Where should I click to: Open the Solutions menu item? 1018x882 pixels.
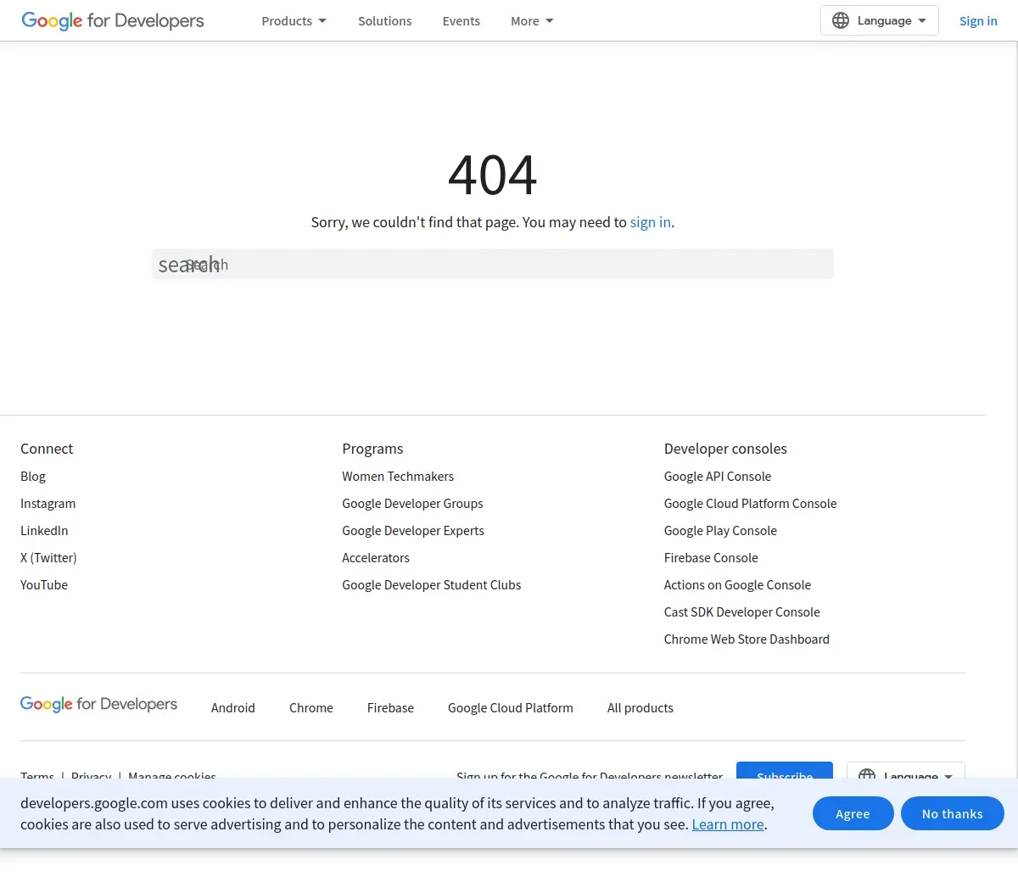coord(385,20)
